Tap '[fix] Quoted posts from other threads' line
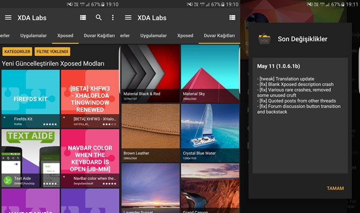The height and width of the screenshot is (213, 360). [x=296, y=101]
